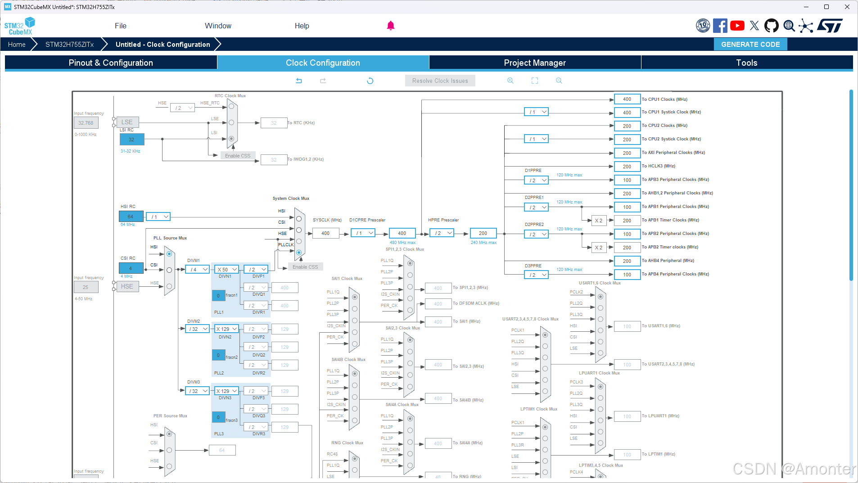Open the DIVP1 divider dropdown
This screenshot has width=858, height=483.
[x=256, y=270]
